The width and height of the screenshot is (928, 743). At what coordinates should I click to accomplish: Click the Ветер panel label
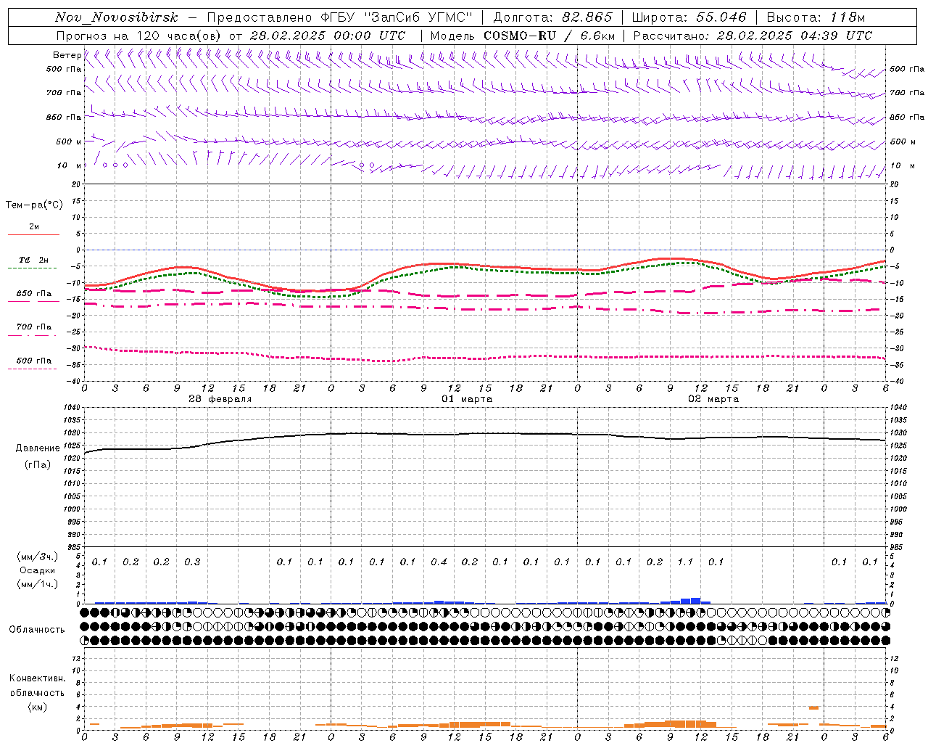(67, 55)
